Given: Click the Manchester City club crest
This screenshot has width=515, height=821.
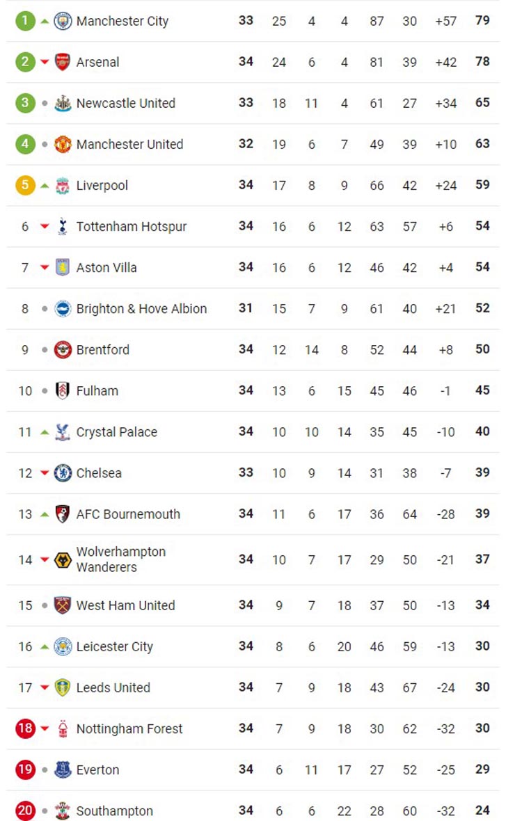Looking at the screenshot, I should pos(63,21).
